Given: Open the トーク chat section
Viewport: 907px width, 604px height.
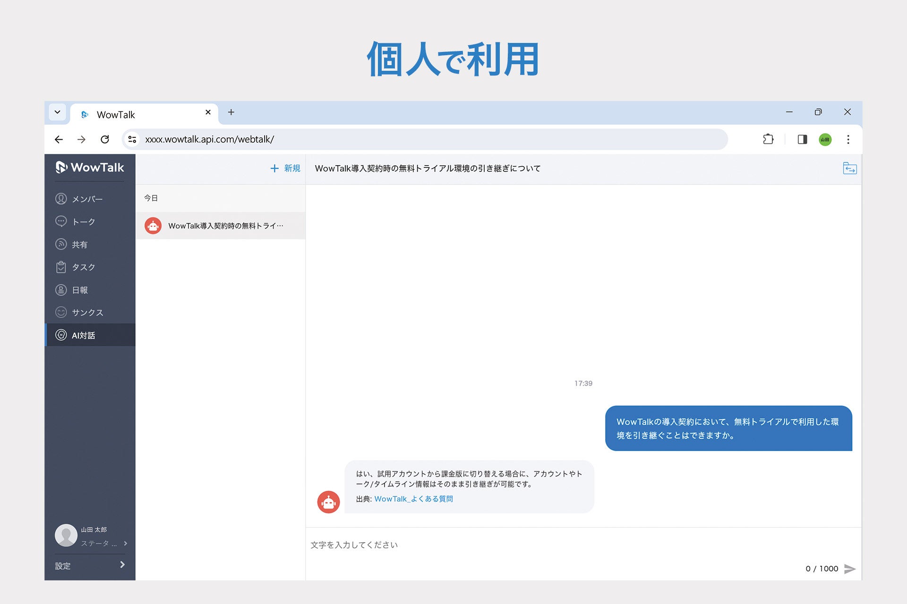Looking at the screenshot, I should click(83, 222).
